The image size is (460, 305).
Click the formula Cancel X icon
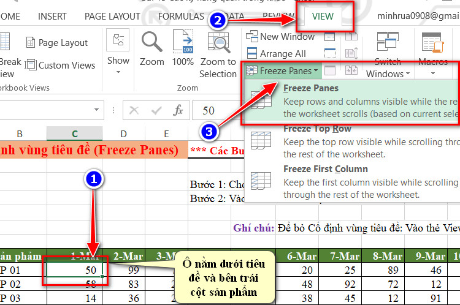pos(134,110)
